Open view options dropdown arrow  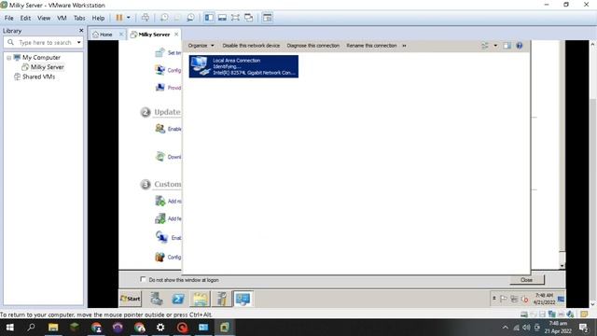(495, 46)
